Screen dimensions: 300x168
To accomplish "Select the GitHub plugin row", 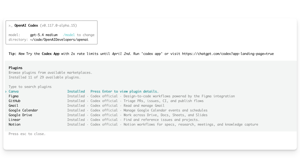I will click(x=14, y=101).
